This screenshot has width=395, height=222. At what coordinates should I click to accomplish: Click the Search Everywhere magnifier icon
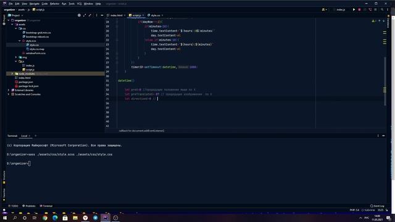382,10
